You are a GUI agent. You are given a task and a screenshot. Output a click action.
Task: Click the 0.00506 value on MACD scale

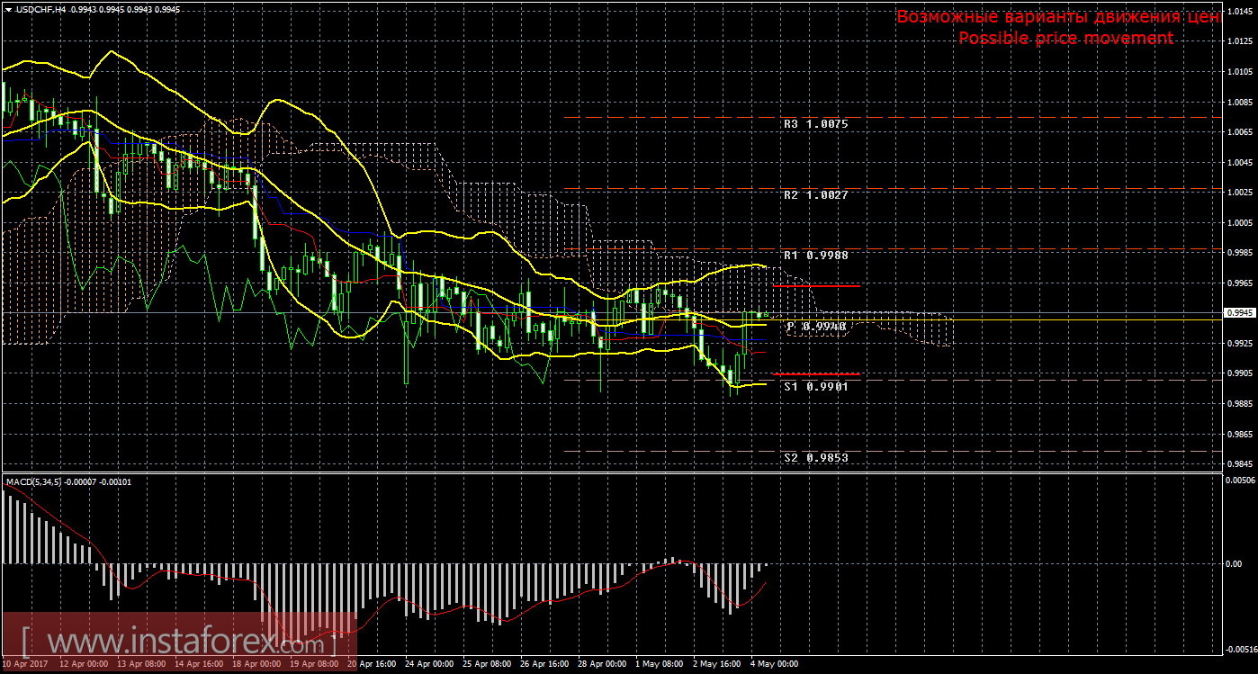pos(1238,480)
